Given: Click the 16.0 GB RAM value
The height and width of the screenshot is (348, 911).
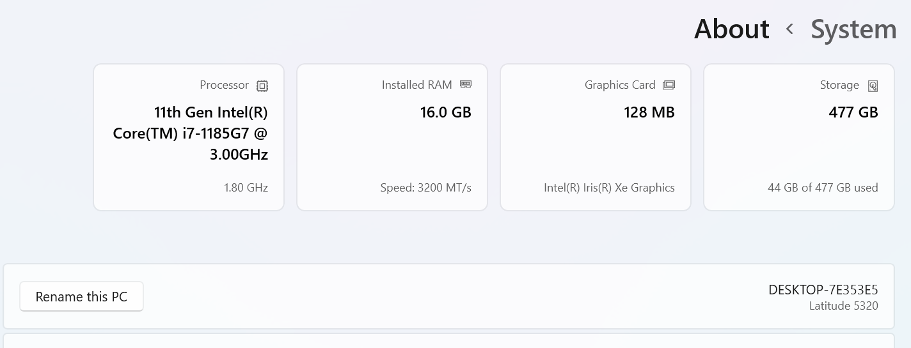Looking at the screenshot, I should (445, 112).
